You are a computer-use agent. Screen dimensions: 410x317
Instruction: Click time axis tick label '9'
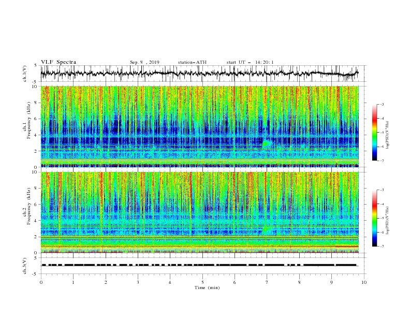click(331, 282)
